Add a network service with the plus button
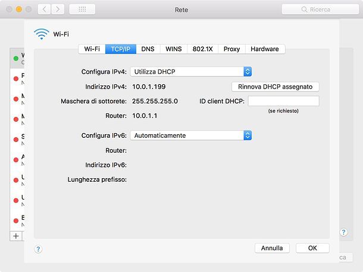The height and width of the screenshot is (272, 363). [x=16, y=236]
